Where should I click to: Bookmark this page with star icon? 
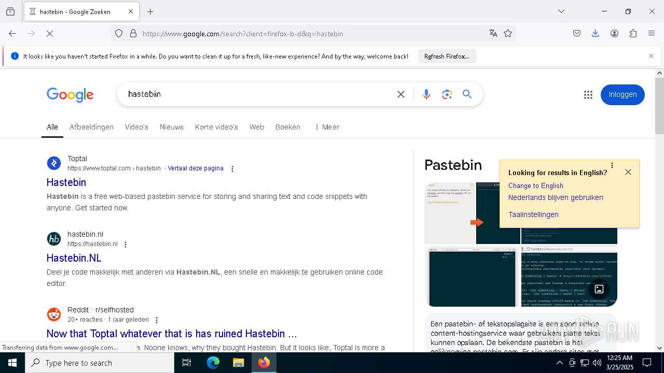point(508,34)
